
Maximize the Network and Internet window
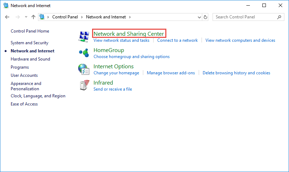tap(264, 6)
